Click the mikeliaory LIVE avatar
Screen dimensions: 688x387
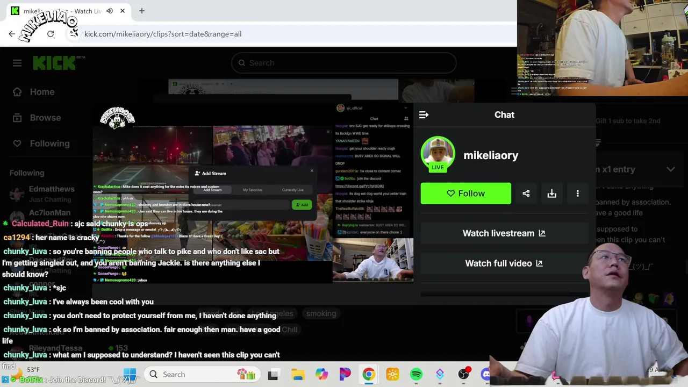tap(438, 154)
